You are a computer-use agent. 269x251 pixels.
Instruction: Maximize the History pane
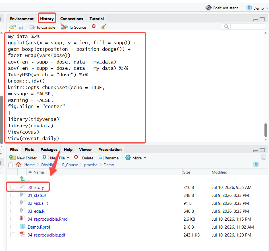[x=262, y=19]
